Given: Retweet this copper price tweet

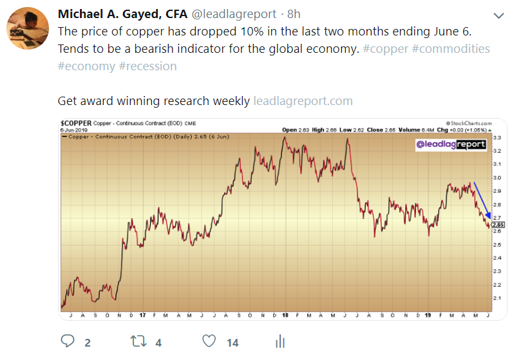Looking at the screenshot, I should (138, 341).
